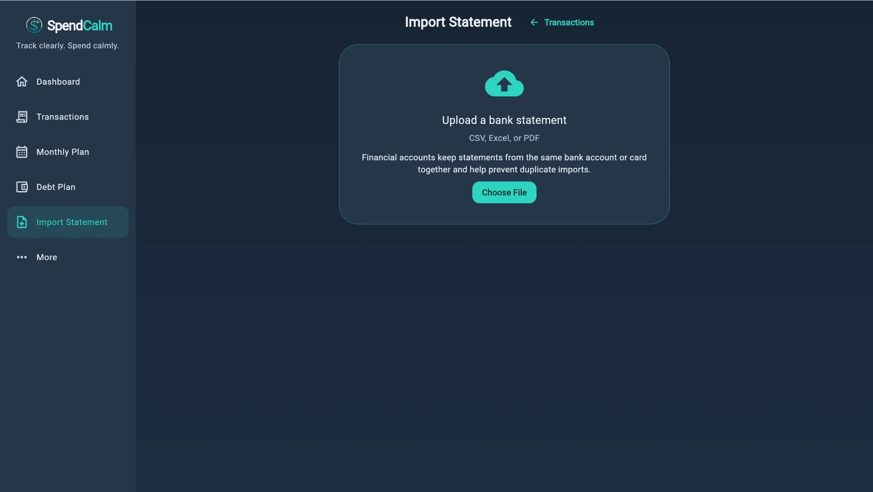Click the Monthly Plan calendar icon
Image resolution: width=873 pixels, height=492 pixels.
(x=22, y=152)
